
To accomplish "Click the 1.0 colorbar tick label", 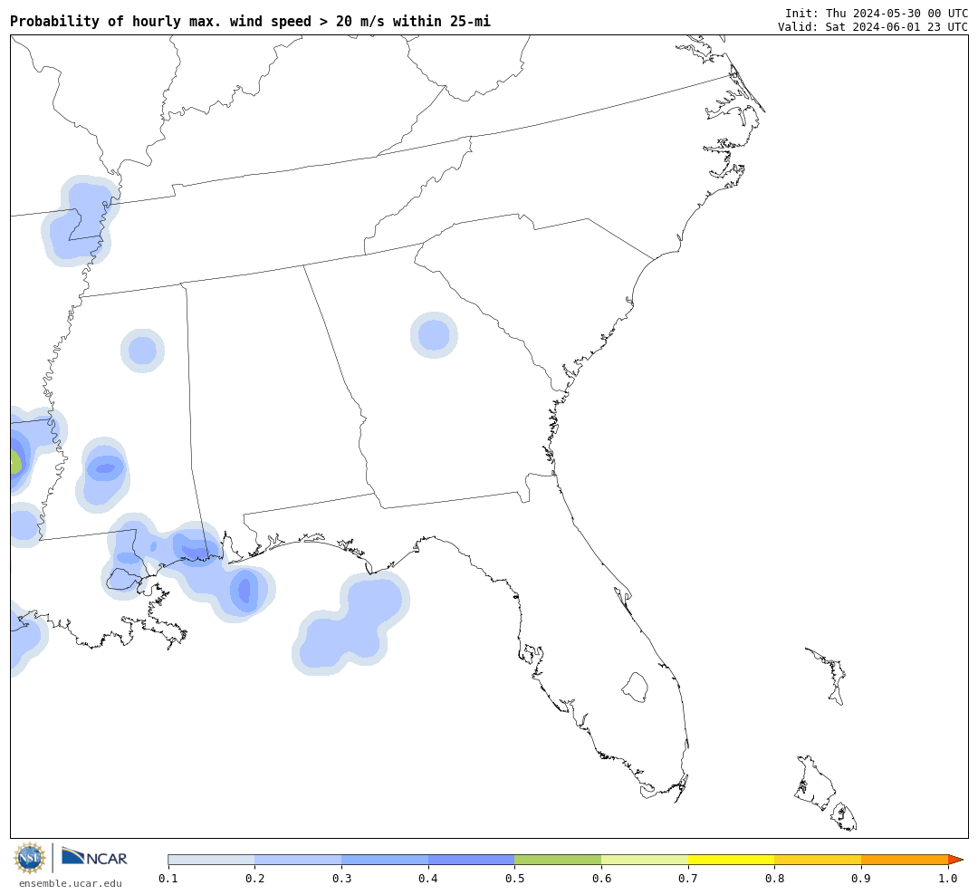I will click(948, 878).
